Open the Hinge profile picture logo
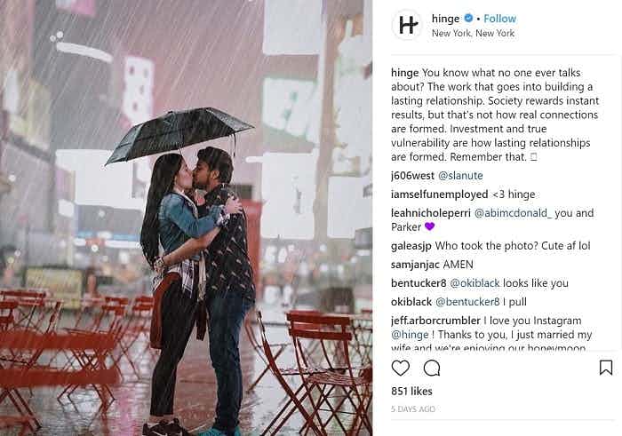 [407, 25]
